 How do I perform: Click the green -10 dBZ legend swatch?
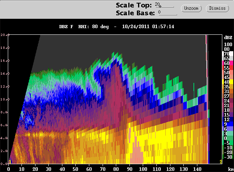[226, 147]
